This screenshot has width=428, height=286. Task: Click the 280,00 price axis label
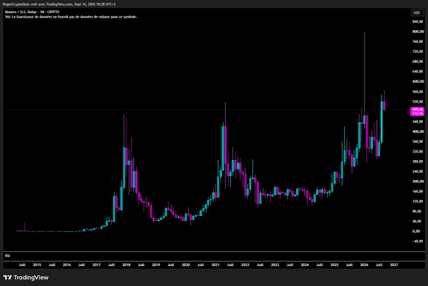coord(418,161)
